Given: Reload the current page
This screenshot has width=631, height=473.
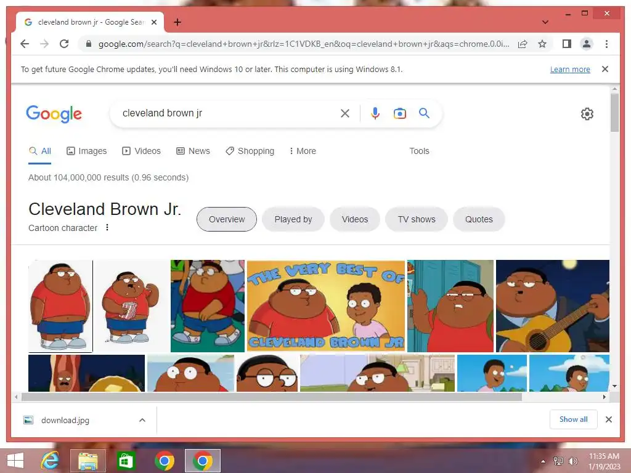Looking at the screenshot, I should point(64,44).
